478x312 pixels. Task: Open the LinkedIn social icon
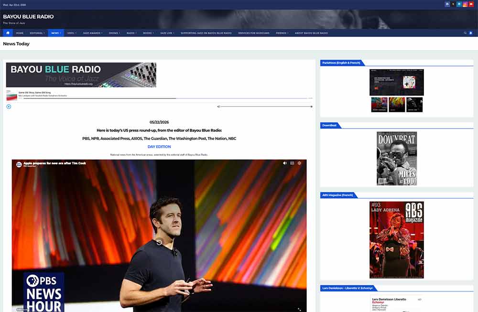coord(459,4)
